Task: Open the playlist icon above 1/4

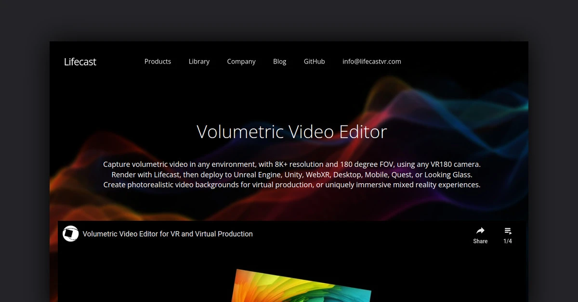Action: tap(508, 231)
